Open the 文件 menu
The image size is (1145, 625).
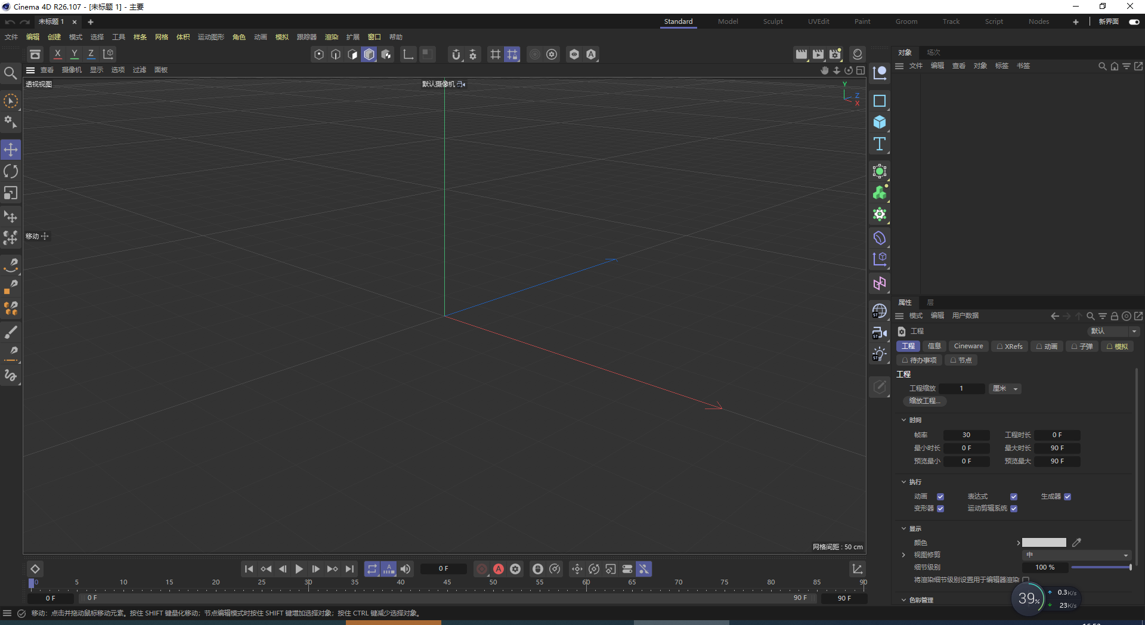tap(11, 37)
